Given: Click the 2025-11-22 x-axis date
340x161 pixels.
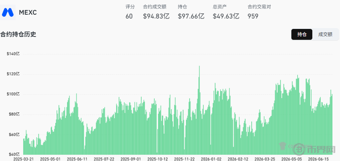Looking at the screenshot, I should tap(184, 159).
